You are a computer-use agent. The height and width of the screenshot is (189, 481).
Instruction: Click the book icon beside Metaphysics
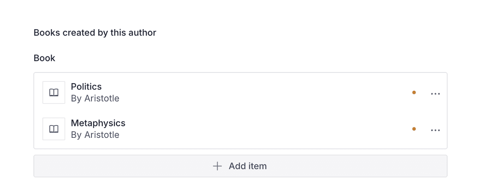pyautogui.click(x=54, y=129)
